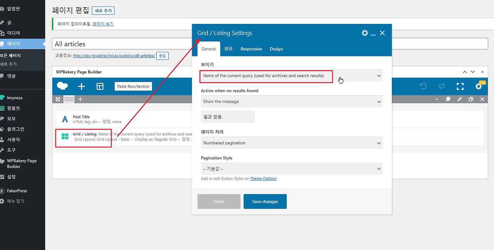Change row column layout icon
This screenshot has height=250, width=494.
[69, 99]
